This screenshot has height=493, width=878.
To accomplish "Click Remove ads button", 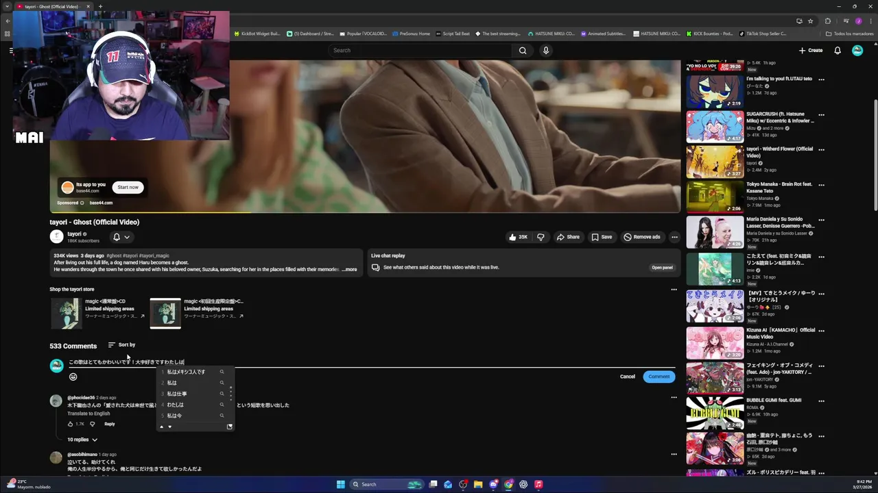I will tap(642, 237).
